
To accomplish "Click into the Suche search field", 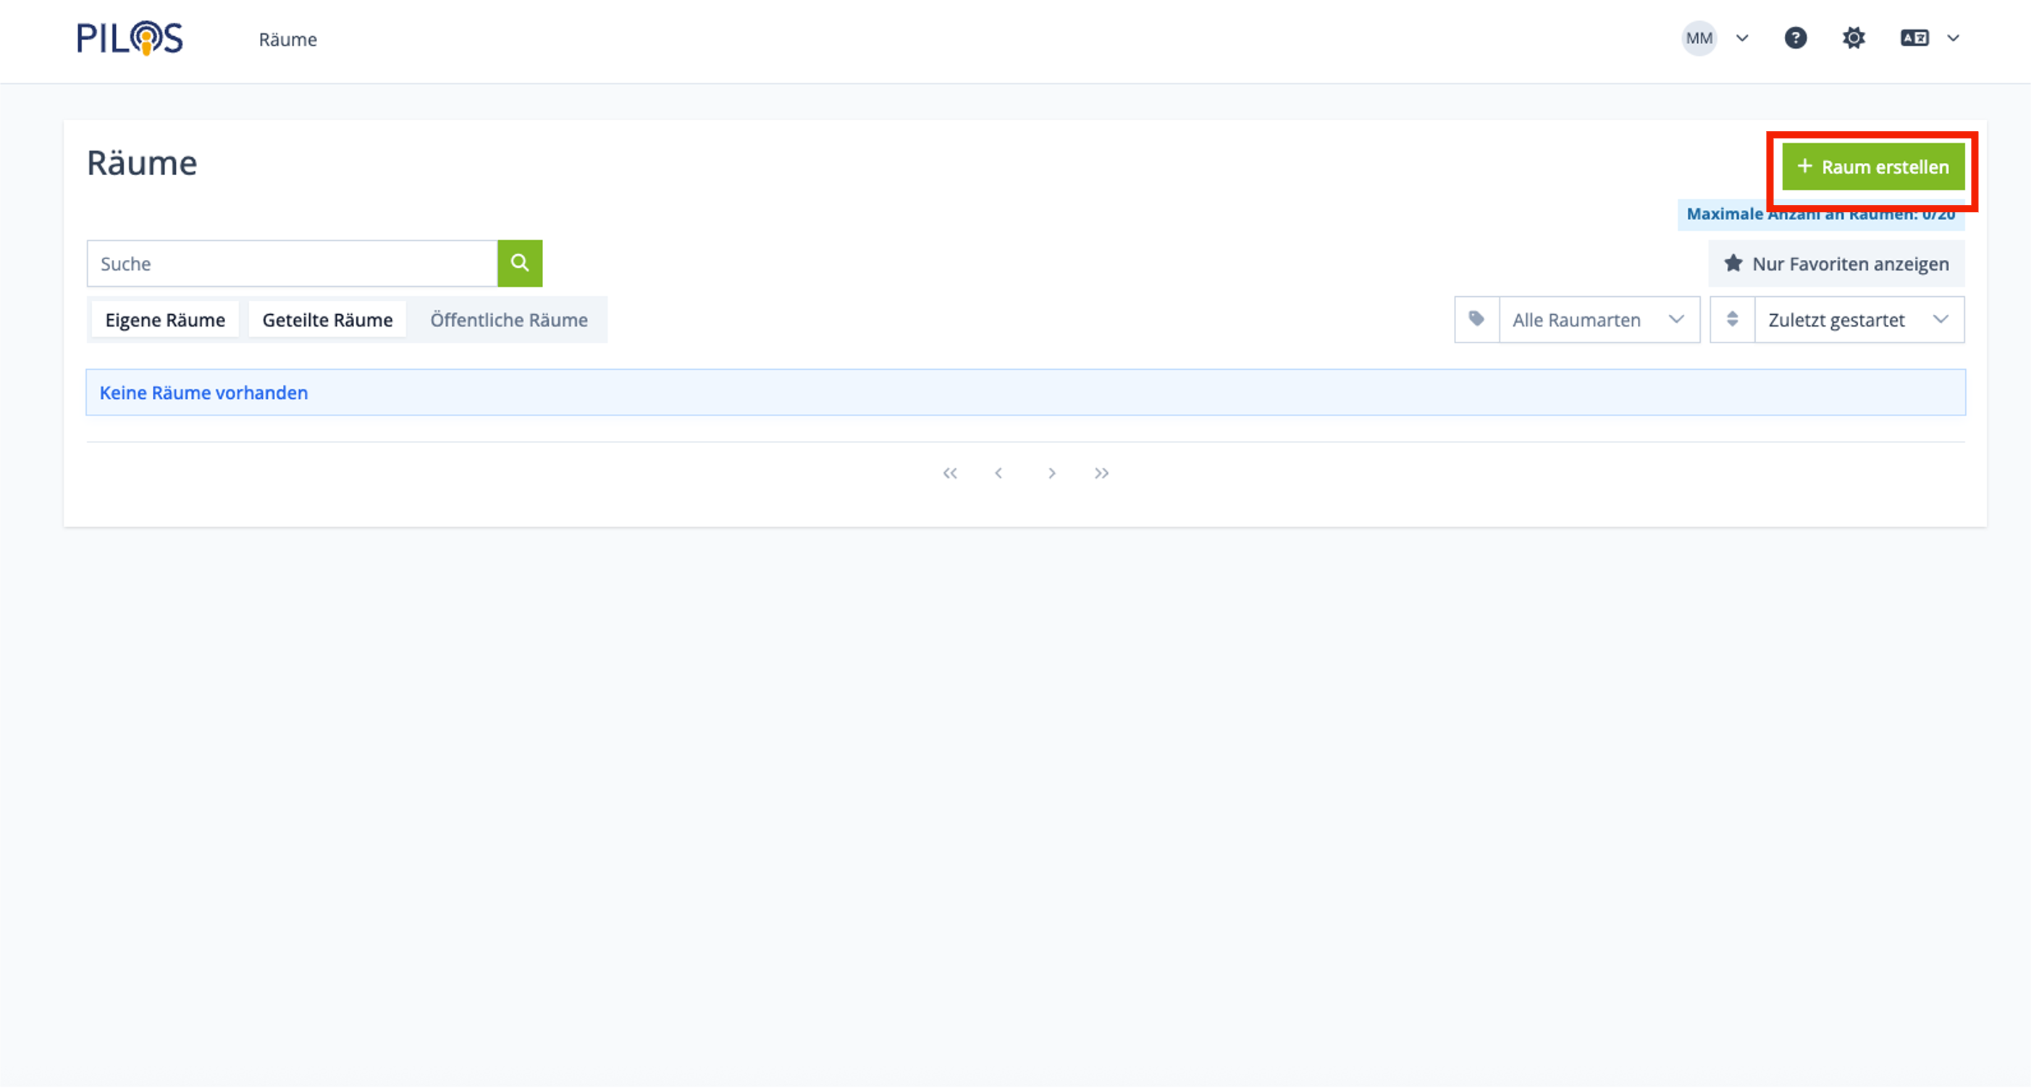I will 293,263.
